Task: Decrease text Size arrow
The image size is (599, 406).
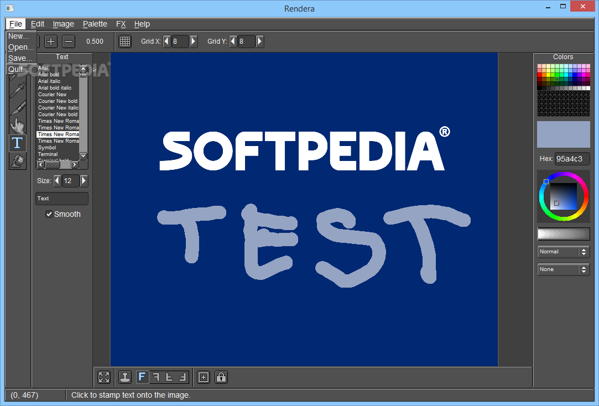Action: pyautogui.click(x=58, y=181)
